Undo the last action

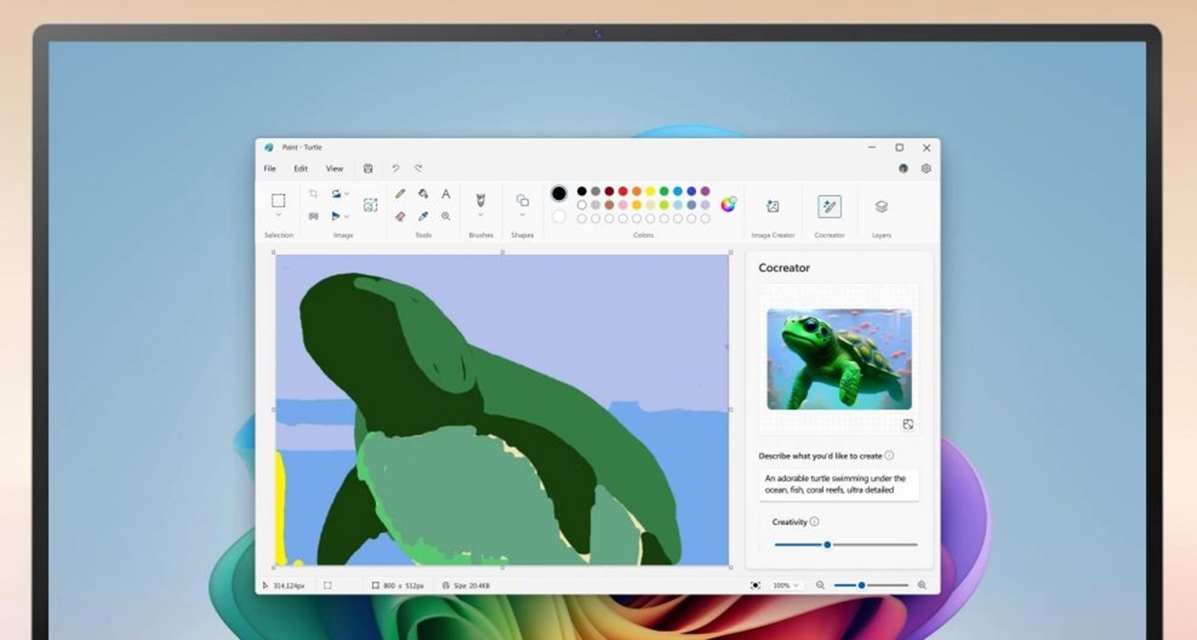tap(396, 169)
